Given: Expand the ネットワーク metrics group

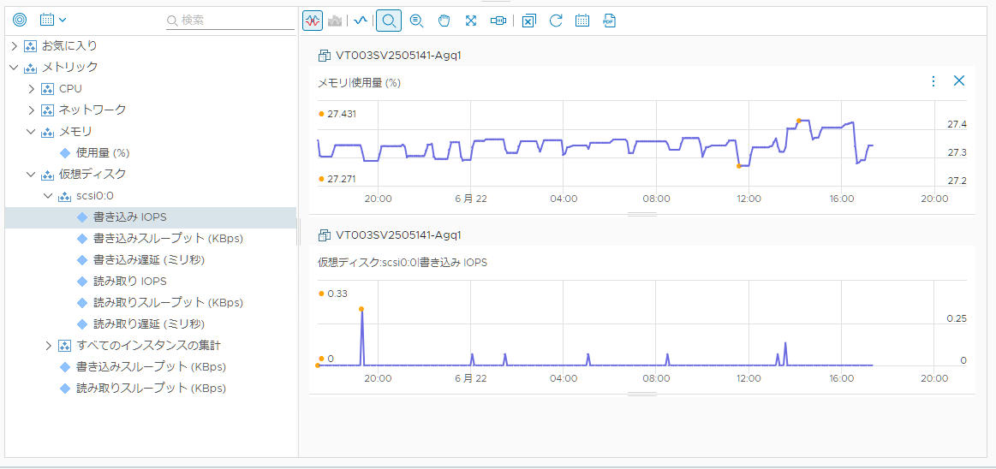Looking at the screenshot, I should point(31,110).
